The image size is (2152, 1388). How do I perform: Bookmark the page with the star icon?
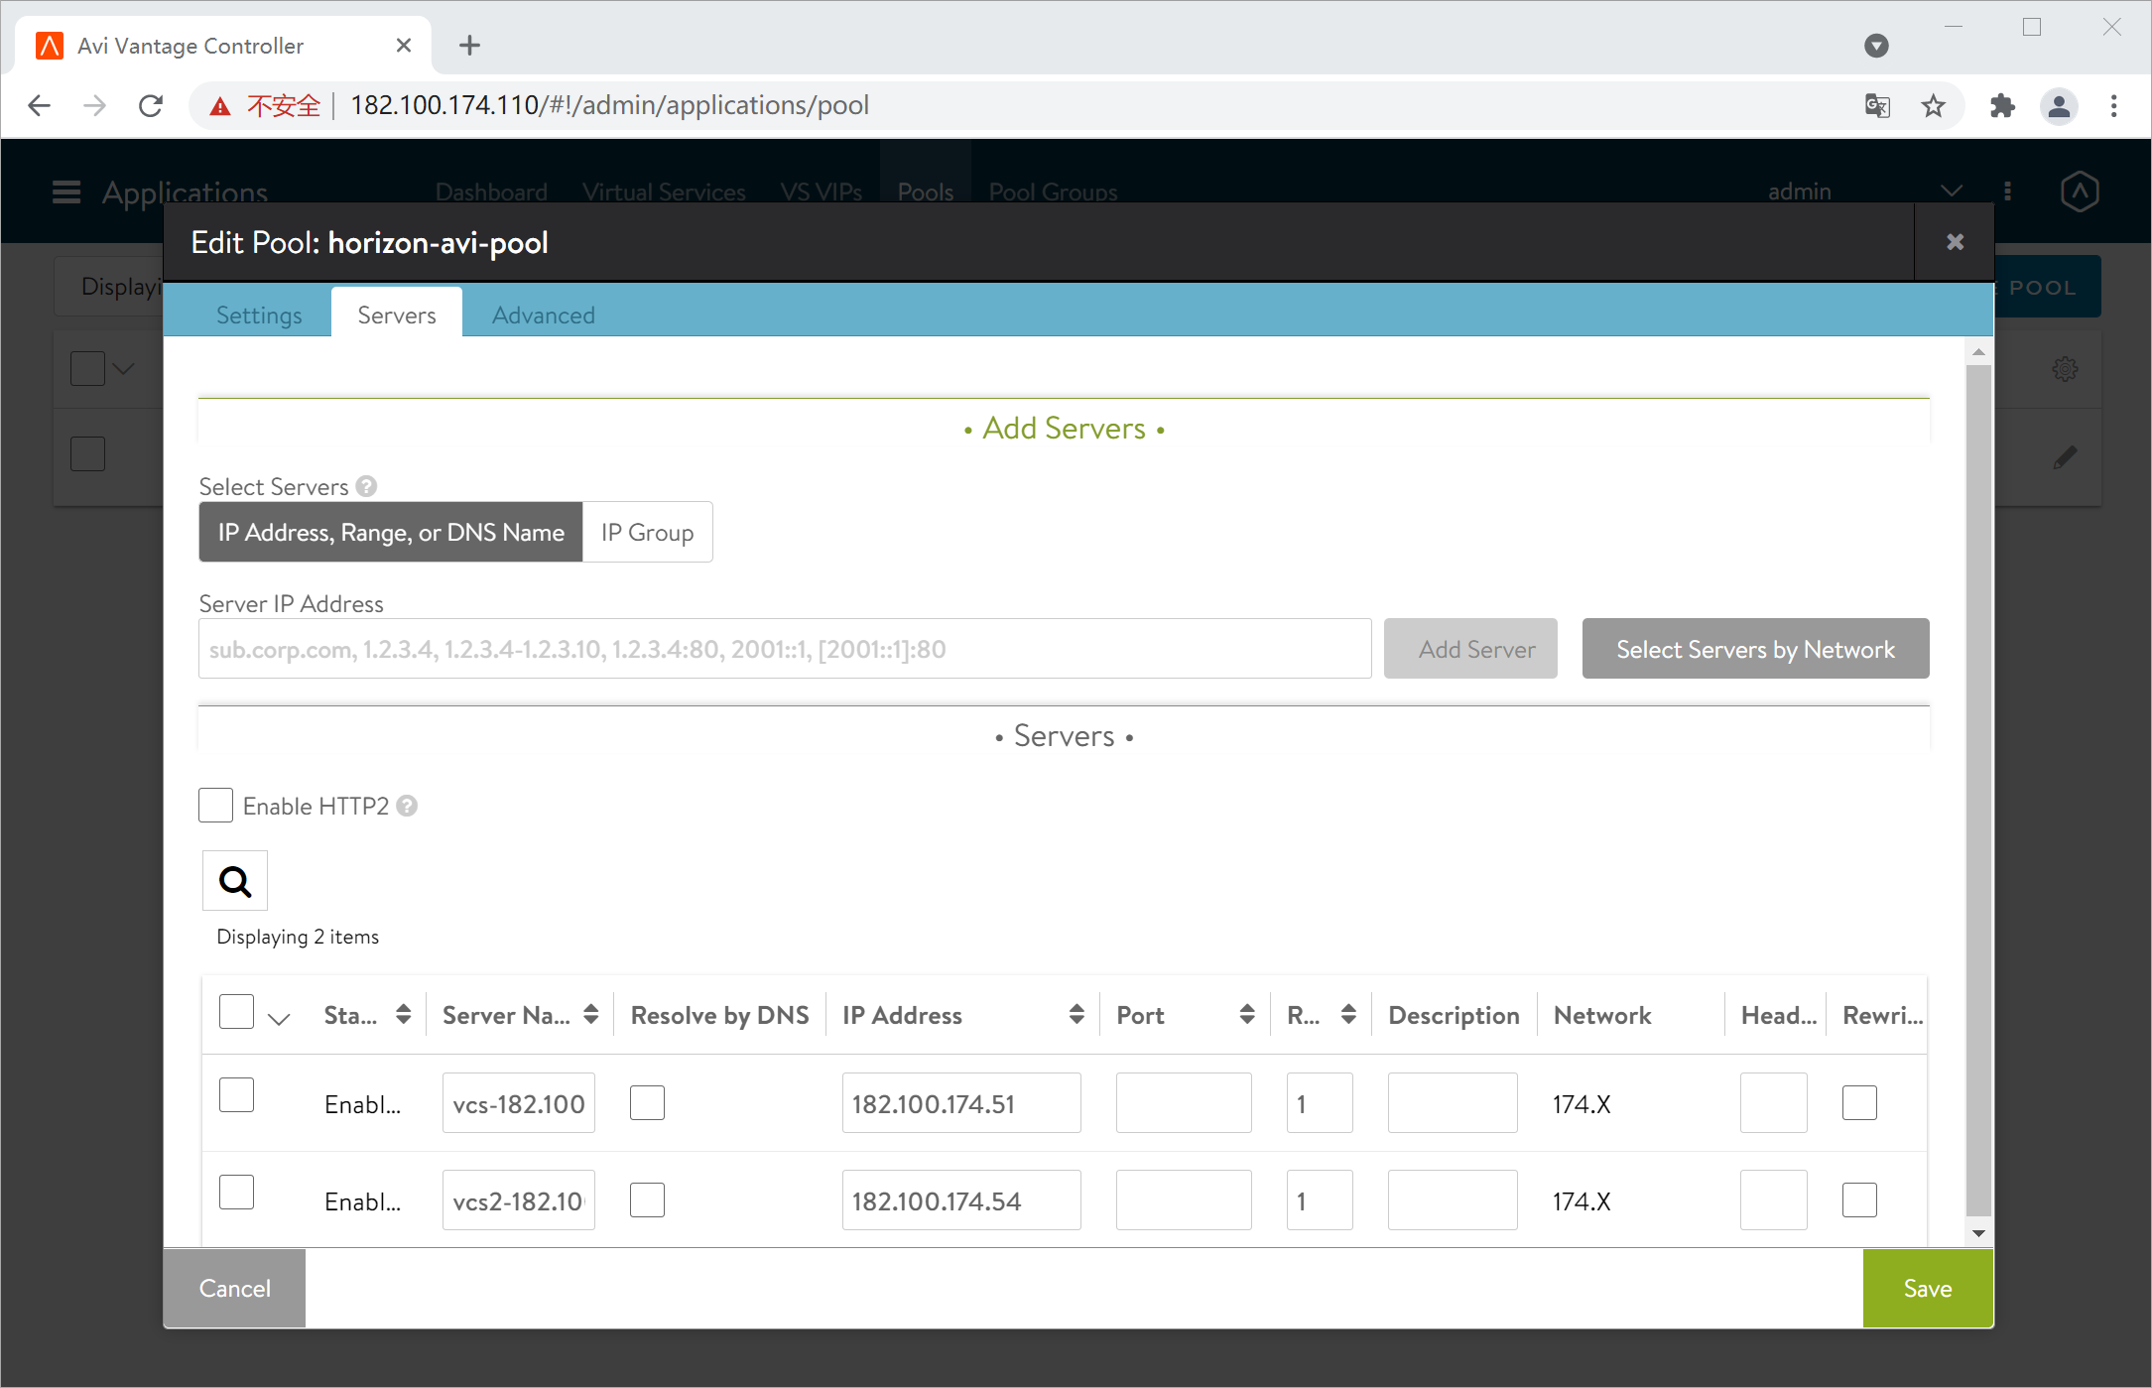(x=1933, y=105)
